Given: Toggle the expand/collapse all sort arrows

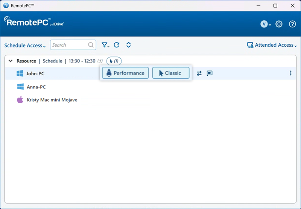Looking at the screenshot, I should (x=129, y=45).
